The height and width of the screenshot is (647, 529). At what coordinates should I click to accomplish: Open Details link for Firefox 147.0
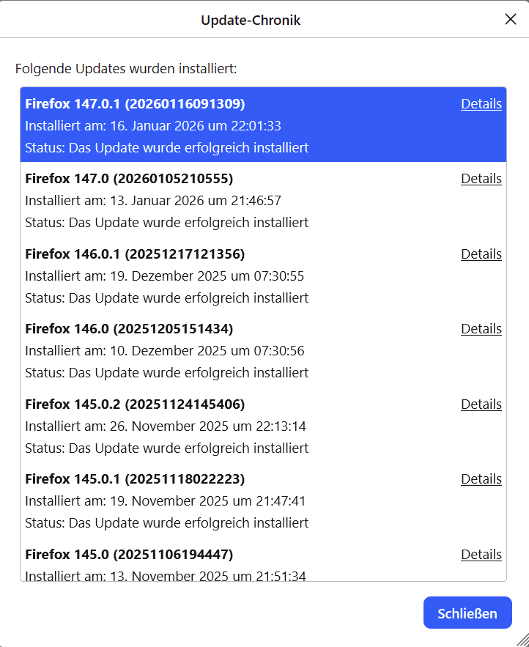click(481, 179)
